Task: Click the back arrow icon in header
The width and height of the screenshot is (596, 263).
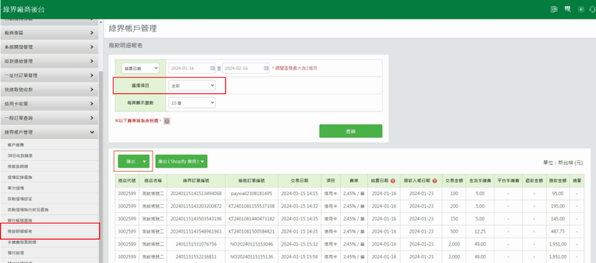Action: (x=581, y=9)
